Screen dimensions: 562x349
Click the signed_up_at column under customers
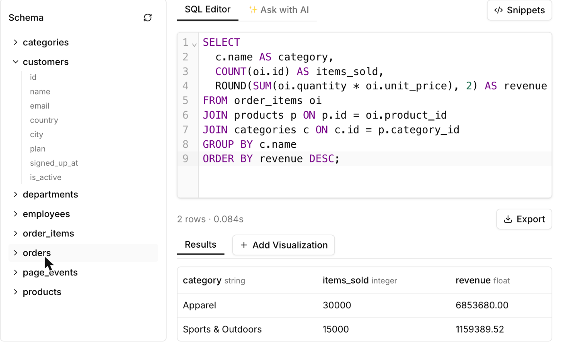[54, 163]
